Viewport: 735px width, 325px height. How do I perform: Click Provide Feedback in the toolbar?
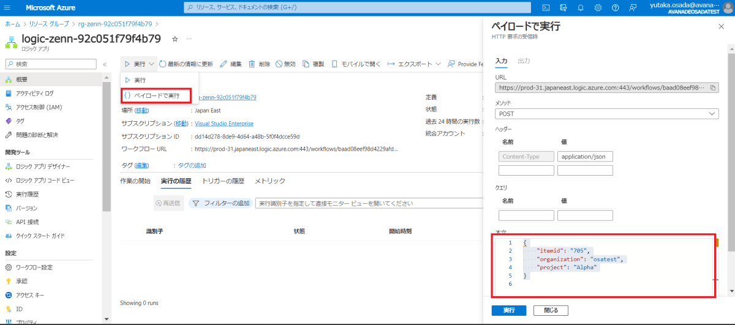click(466, 64)
